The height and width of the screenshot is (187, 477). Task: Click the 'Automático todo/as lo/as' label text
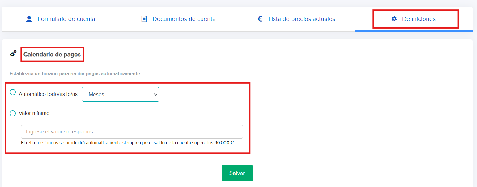48,94
